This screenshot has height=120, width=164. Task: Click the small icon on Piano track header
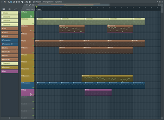tap(31, 16)
